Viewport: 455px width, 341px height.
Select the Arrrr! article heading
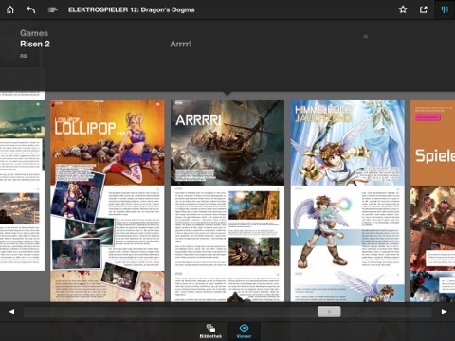[181, 44]
